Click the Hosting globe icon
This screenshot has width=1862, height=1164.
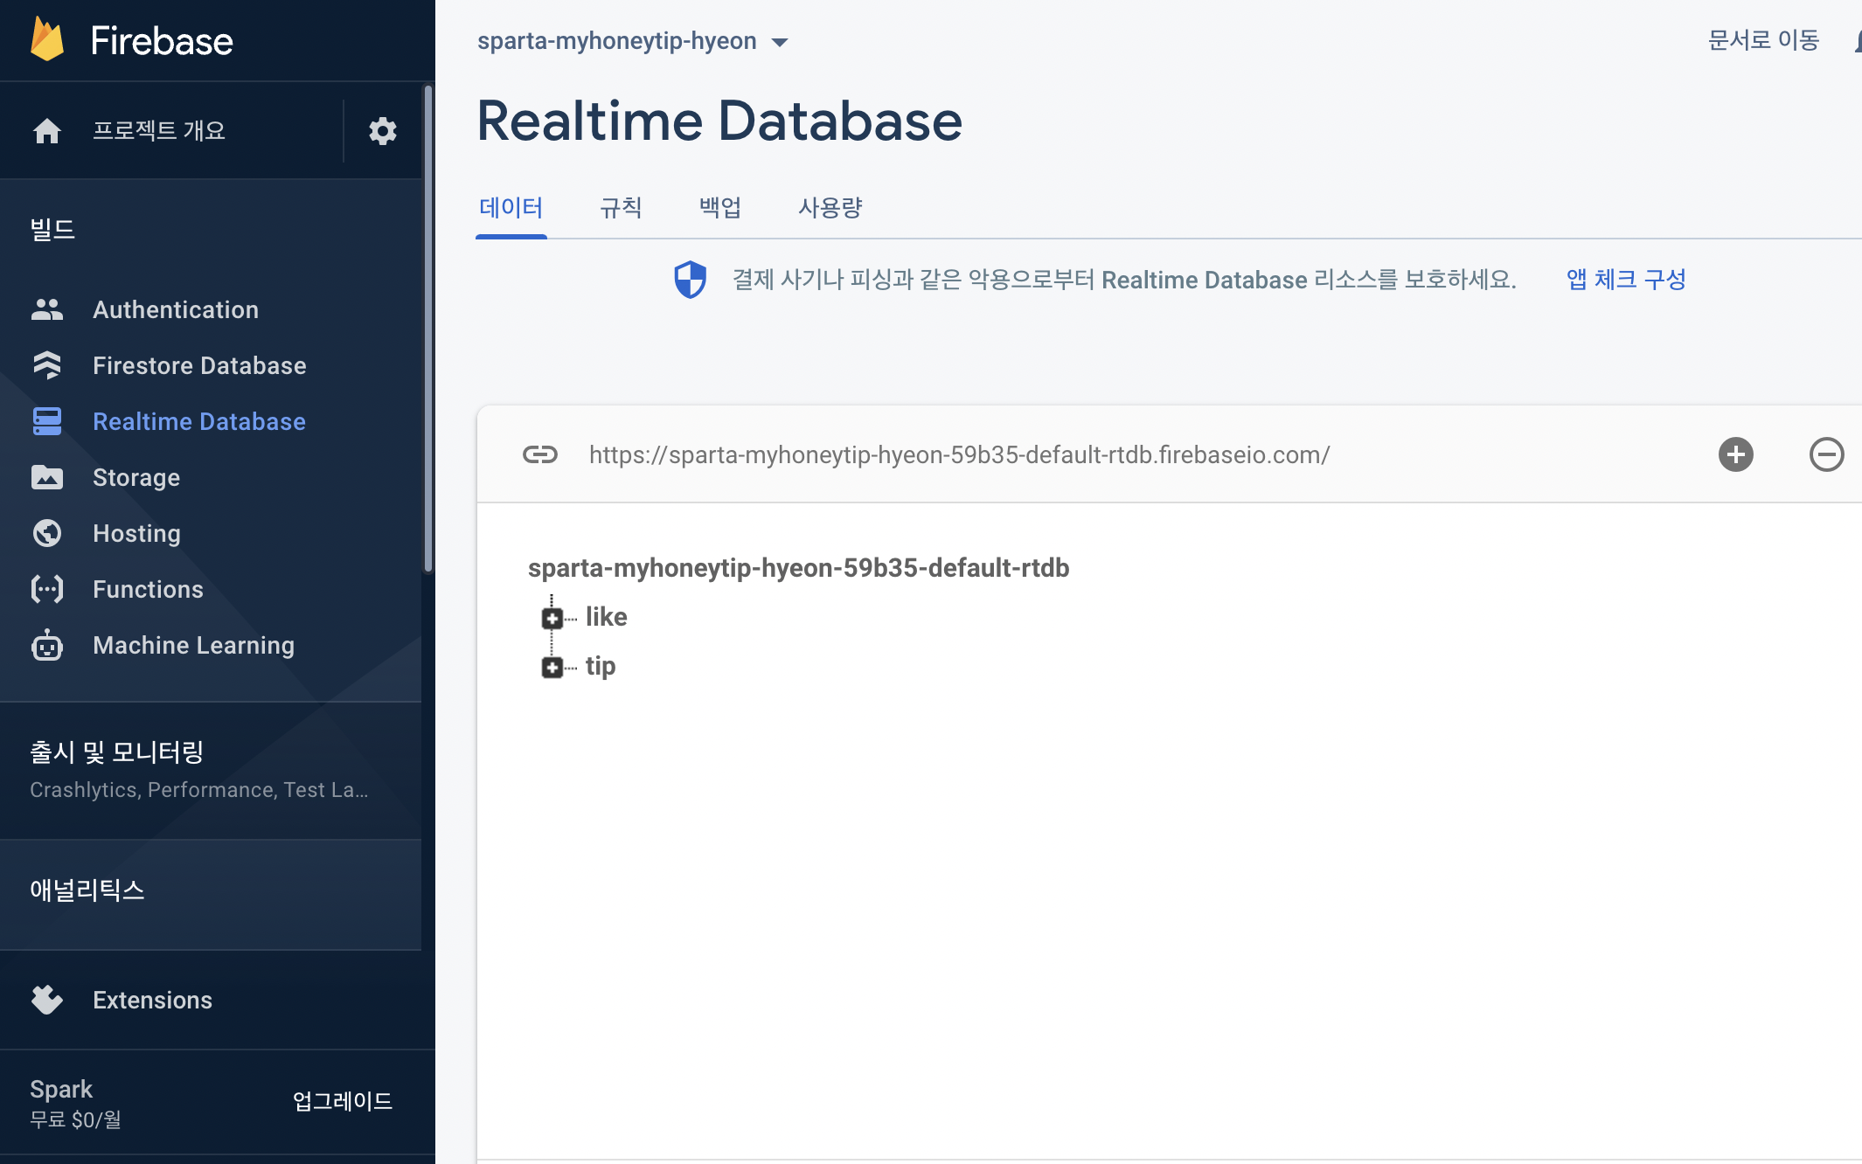(x=47, y=533)
